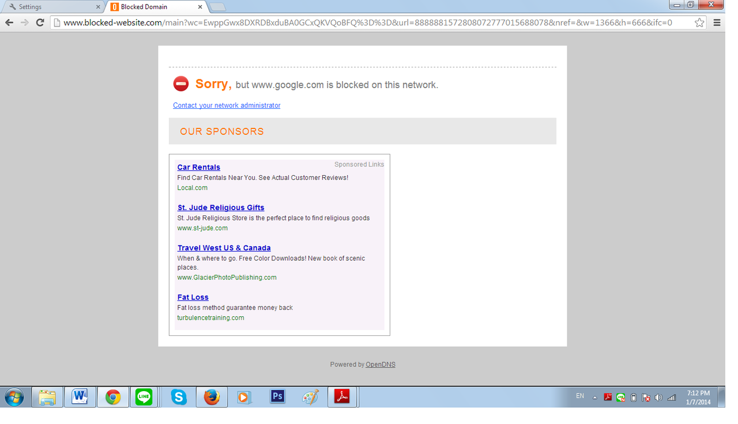Click the browser forward arrow
738x424 pixels.
(24, 22)
